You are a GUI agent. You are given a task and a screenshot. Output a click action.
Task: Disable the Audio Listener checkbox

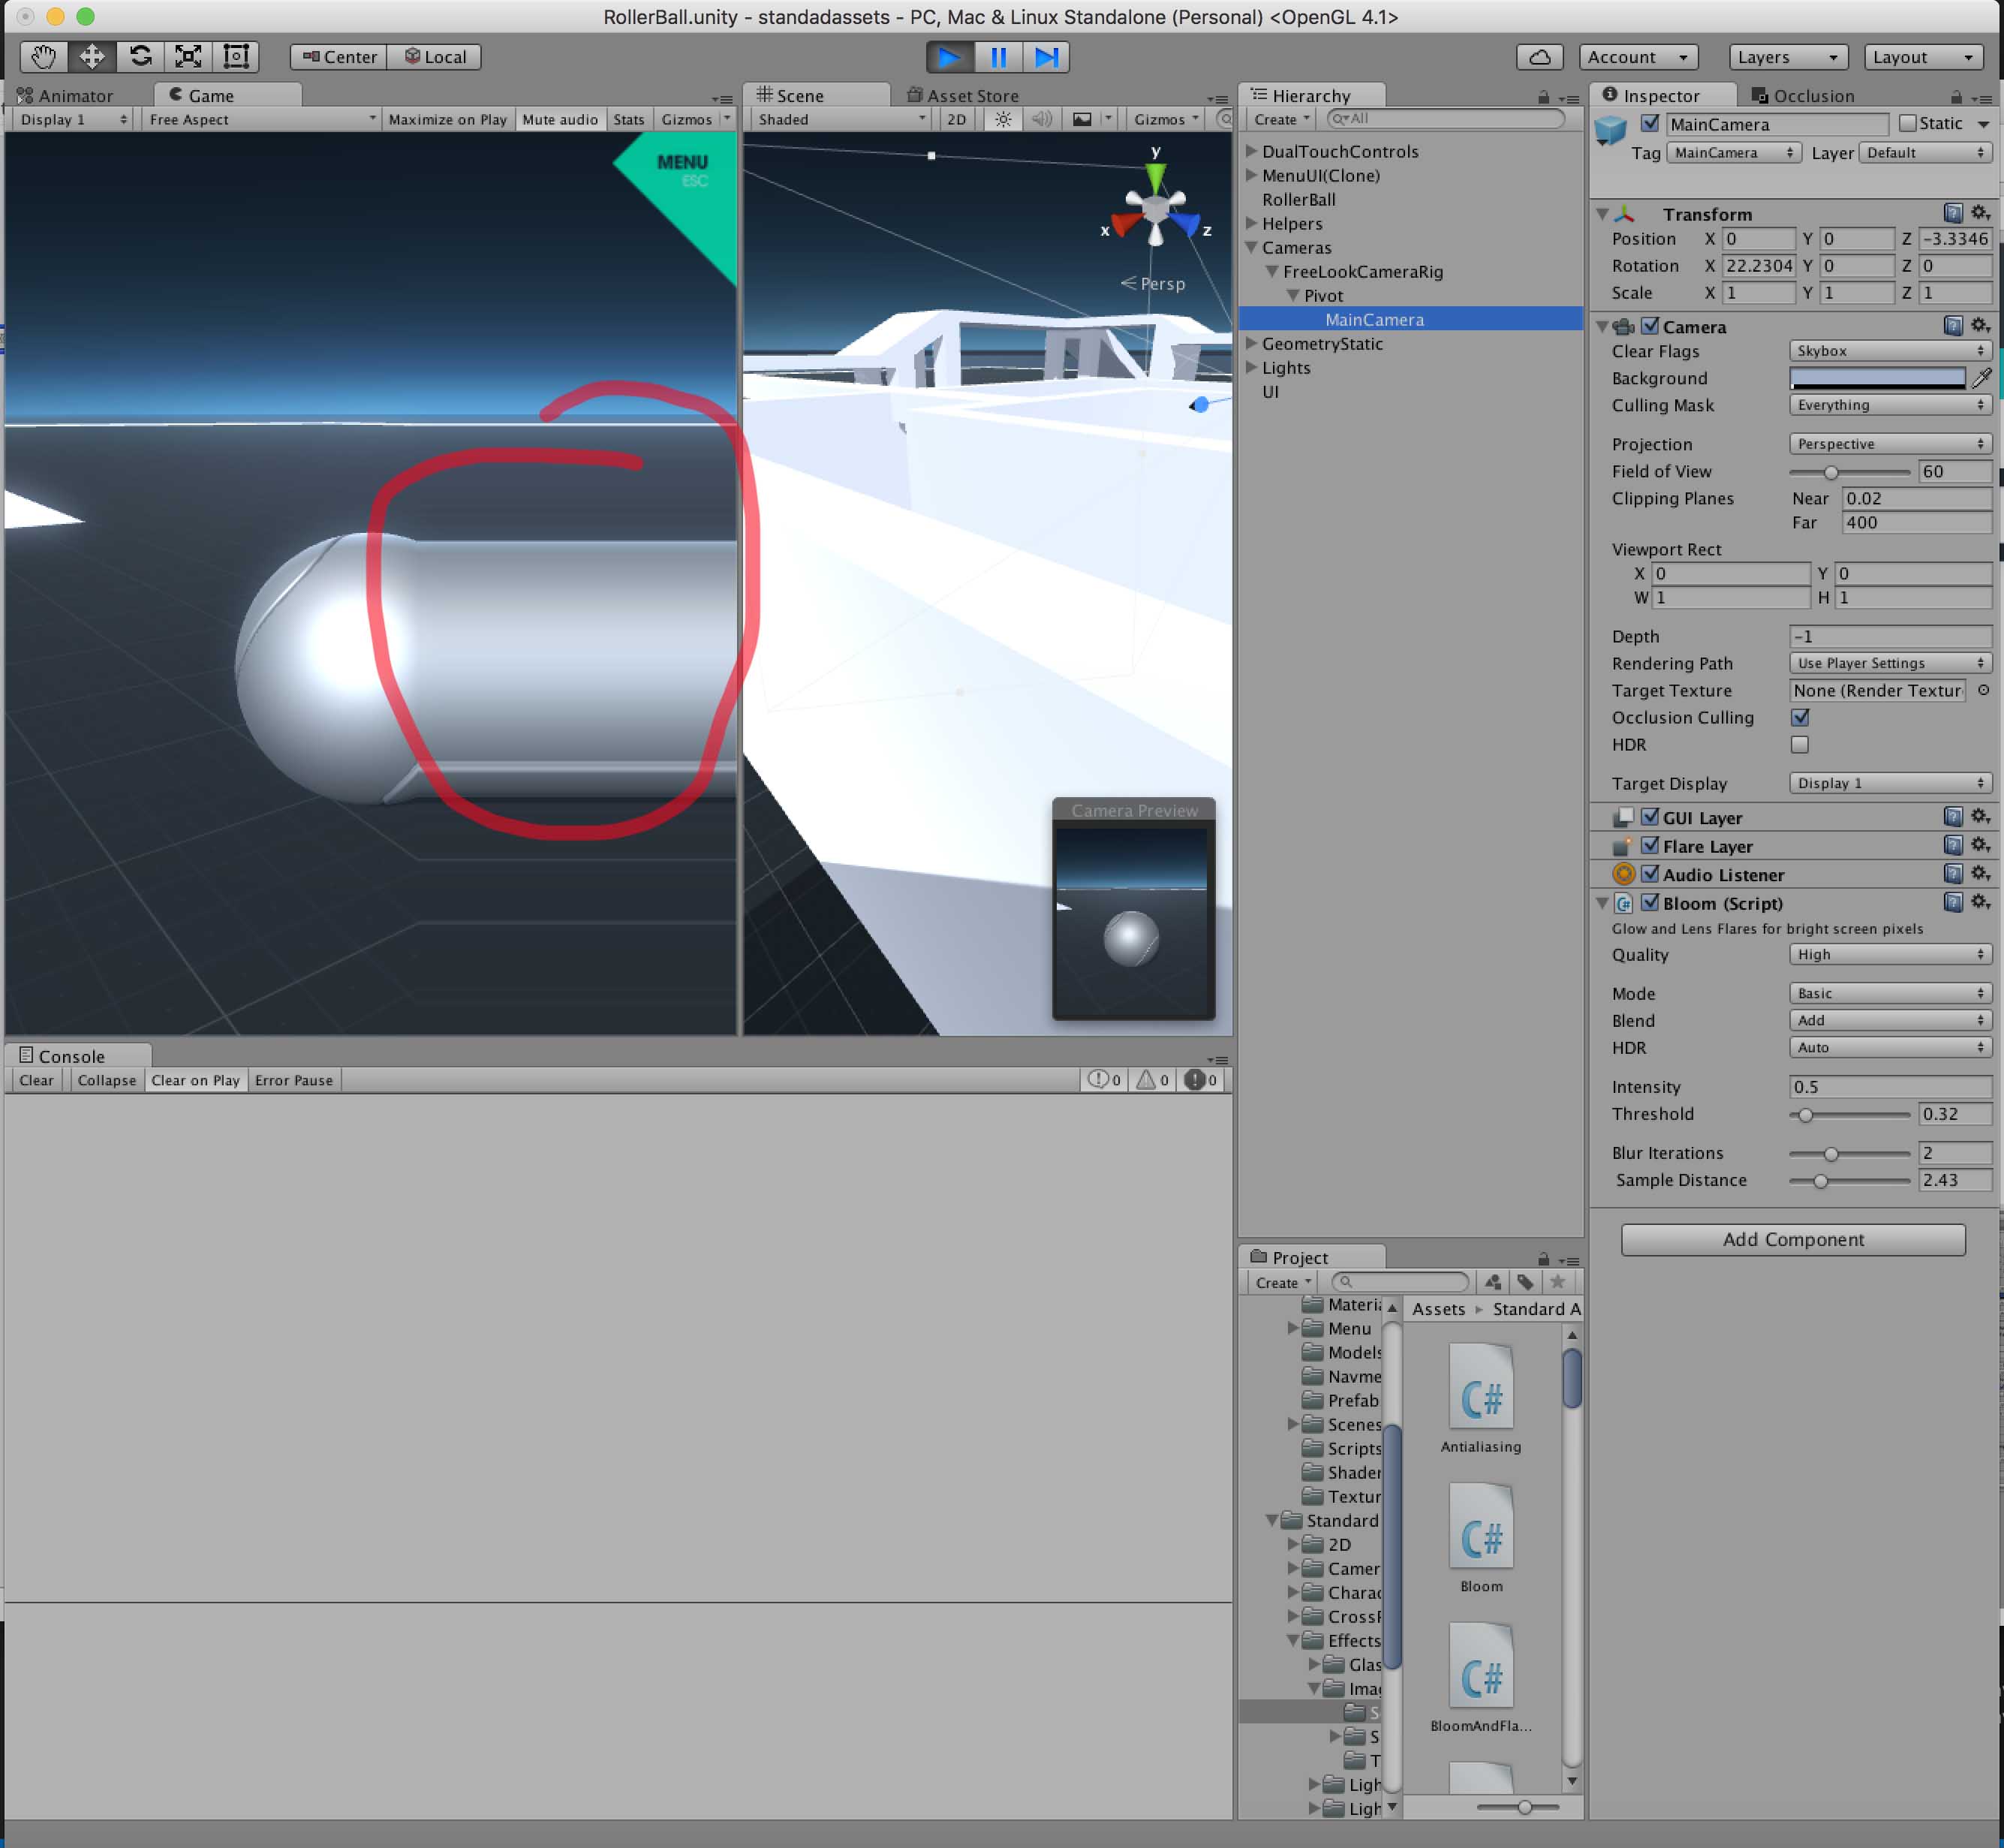click(1650, 874)
